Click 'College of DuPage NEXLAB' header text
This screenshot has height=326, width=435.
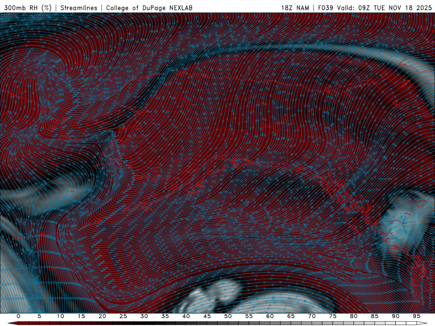click(149, 8)
